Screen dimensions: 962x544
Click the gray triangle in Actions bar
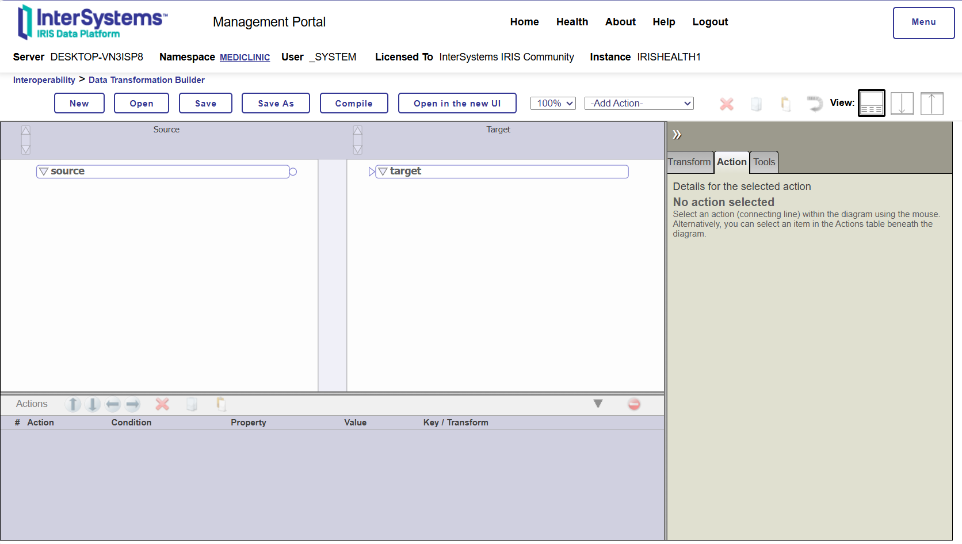[598, 404]
